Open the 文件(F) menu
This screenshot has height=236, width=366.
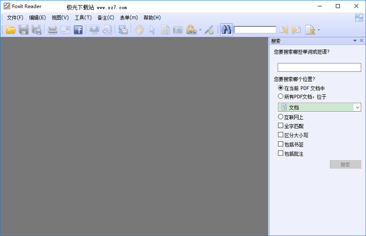click(x=15, y=18)
